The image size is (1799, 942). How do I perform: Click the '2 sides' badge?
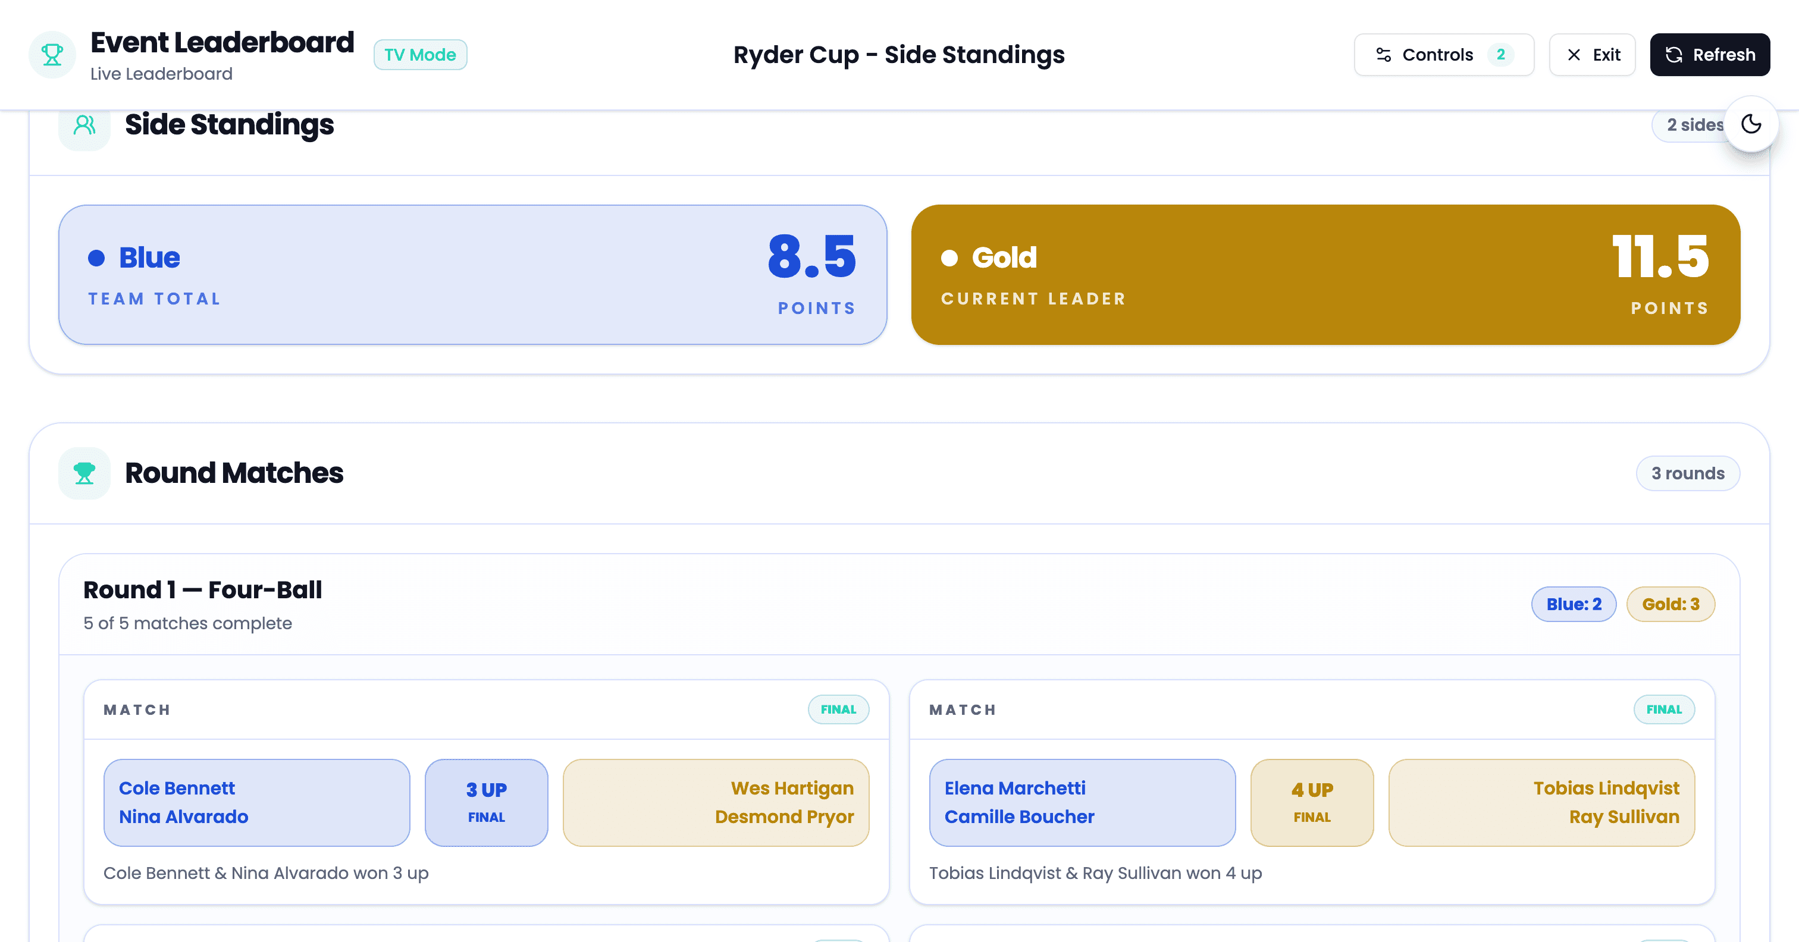[x=1694, y=125]
